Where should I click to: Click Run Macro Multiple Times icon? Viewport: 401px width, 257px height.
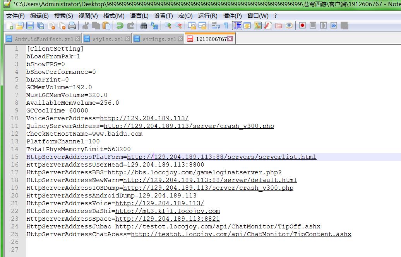click(334, 26)
